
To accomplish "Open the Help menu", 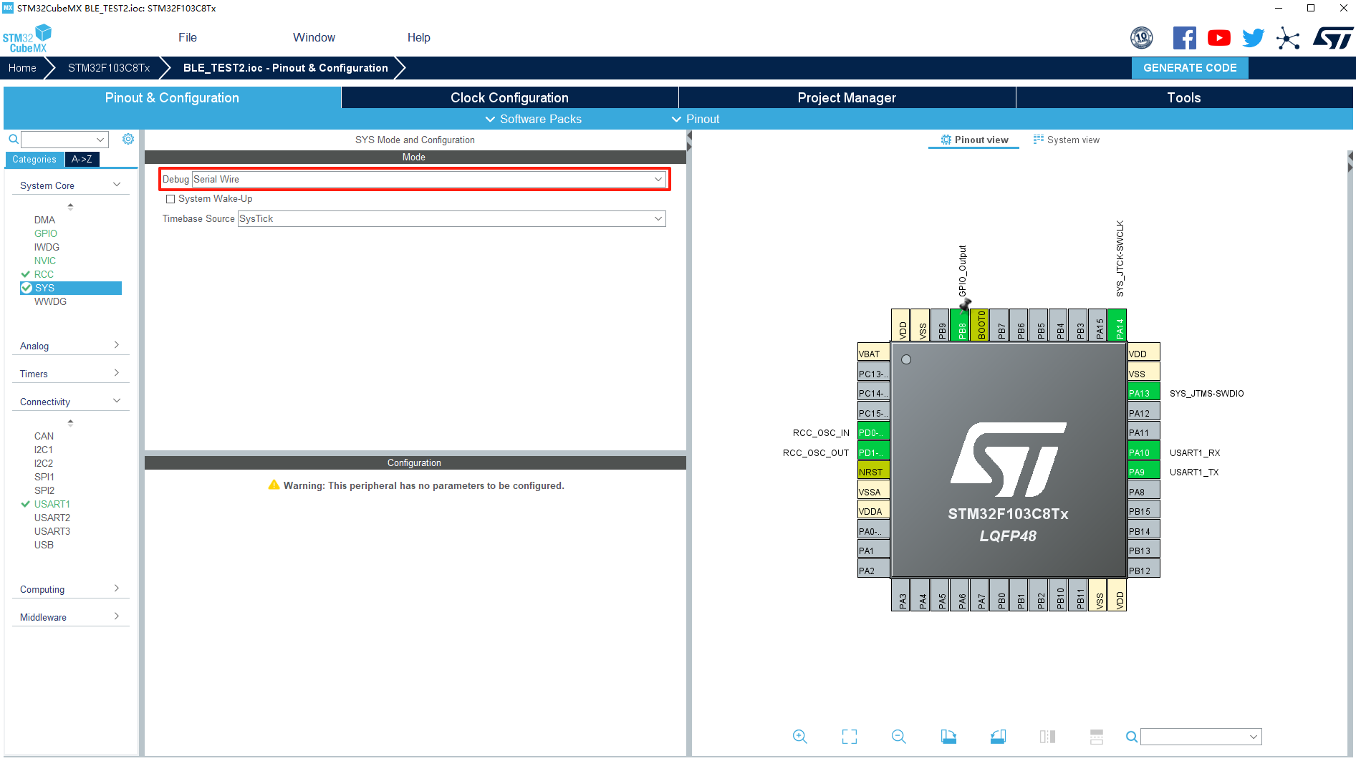I will pos(419,37).
